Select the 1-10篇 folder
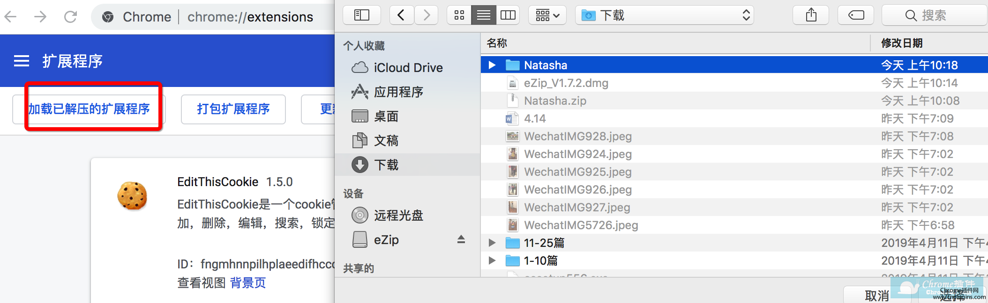988x303 pixels. [x=734, y=260]
